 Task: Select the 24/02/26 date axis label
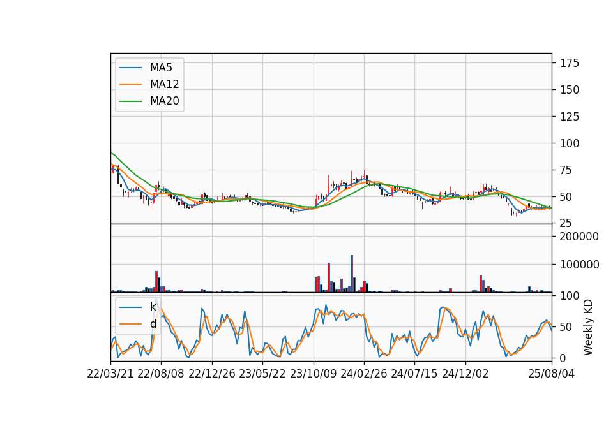click(363, 374)
